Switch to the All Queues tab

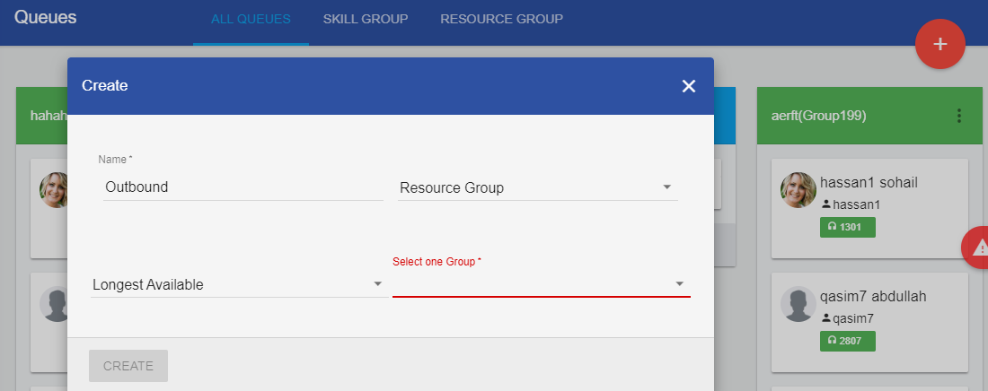(251, 19)
